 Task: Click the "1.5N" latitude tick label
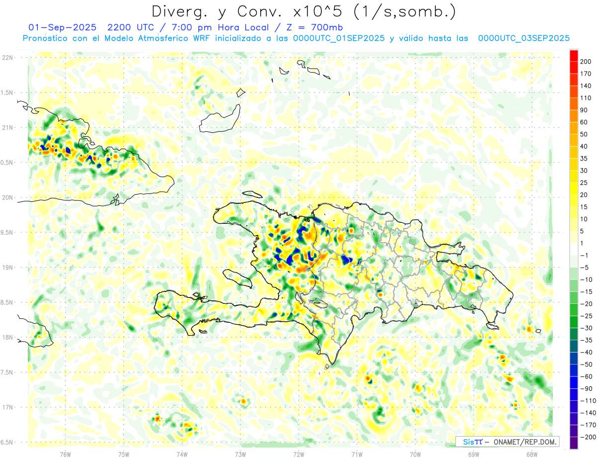tap(7, 92)
